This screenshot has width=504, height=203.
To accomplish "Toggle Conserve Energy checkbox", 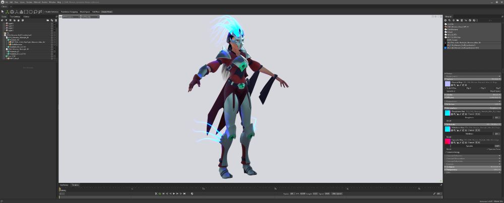I will pyautogui.click(x=452, y=152).
